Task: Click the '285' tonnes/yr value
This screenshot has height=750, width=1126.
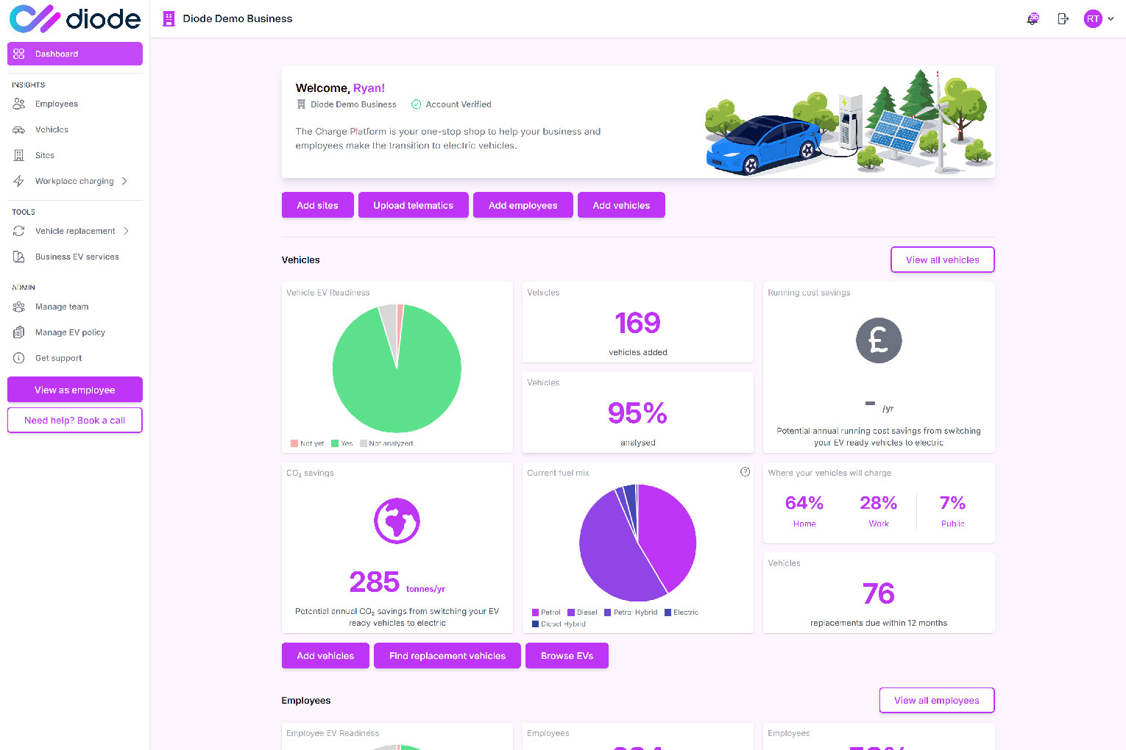Action: pos(374,582)
